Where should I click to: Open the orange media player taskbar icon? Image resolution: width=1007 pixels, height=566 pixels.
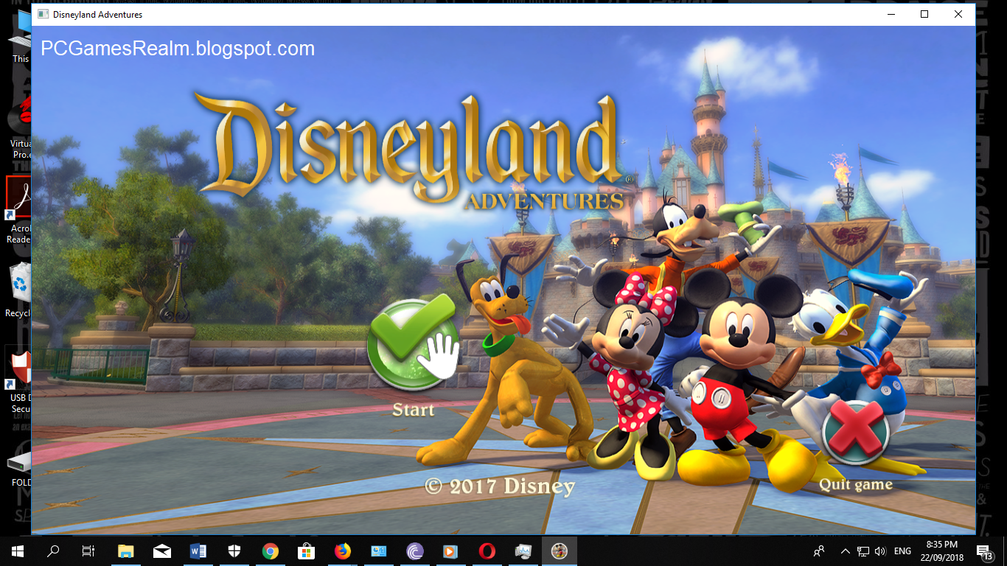click(x=451, y=551)
